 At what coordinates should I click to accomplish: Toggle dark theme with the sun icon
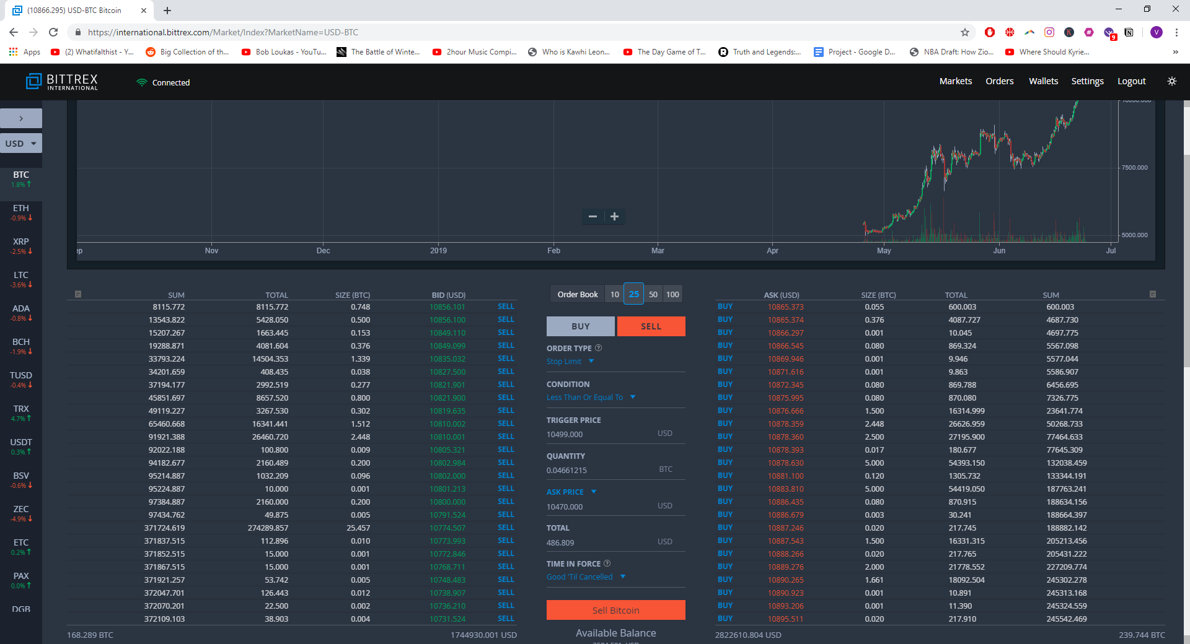1171,80
